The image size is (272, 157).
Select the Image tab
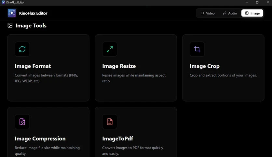[252, 13]
